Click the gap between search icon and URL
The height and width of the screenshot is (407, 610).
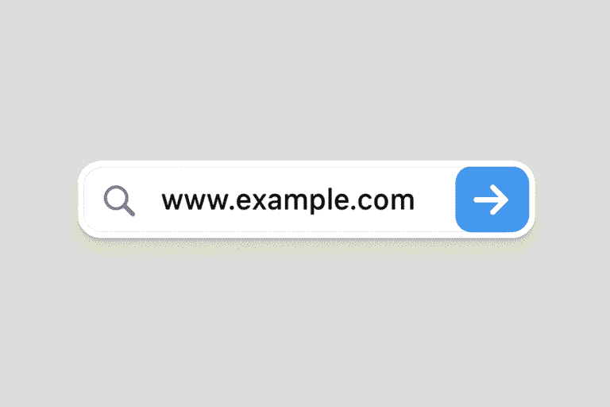coord(149,200)
